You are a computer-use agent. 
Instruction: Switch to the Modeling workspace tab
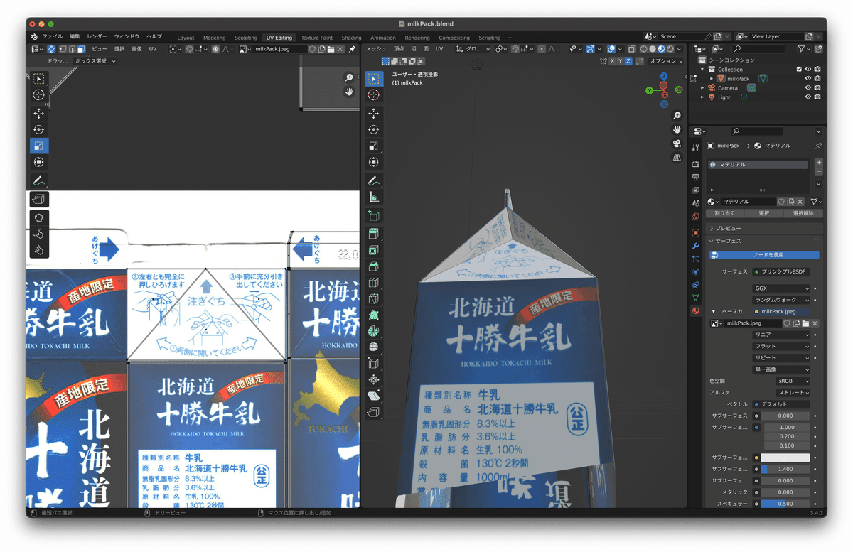point(214,38)
